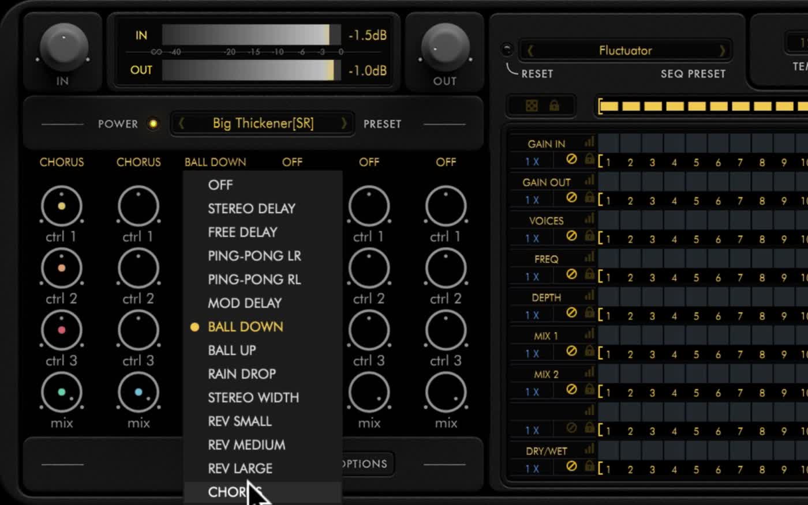Image resolution: width=808 pixels, height=505 pixels.
Task: Click the bar-graph icon beside VOICES
Action: click(x=589, y=218)
